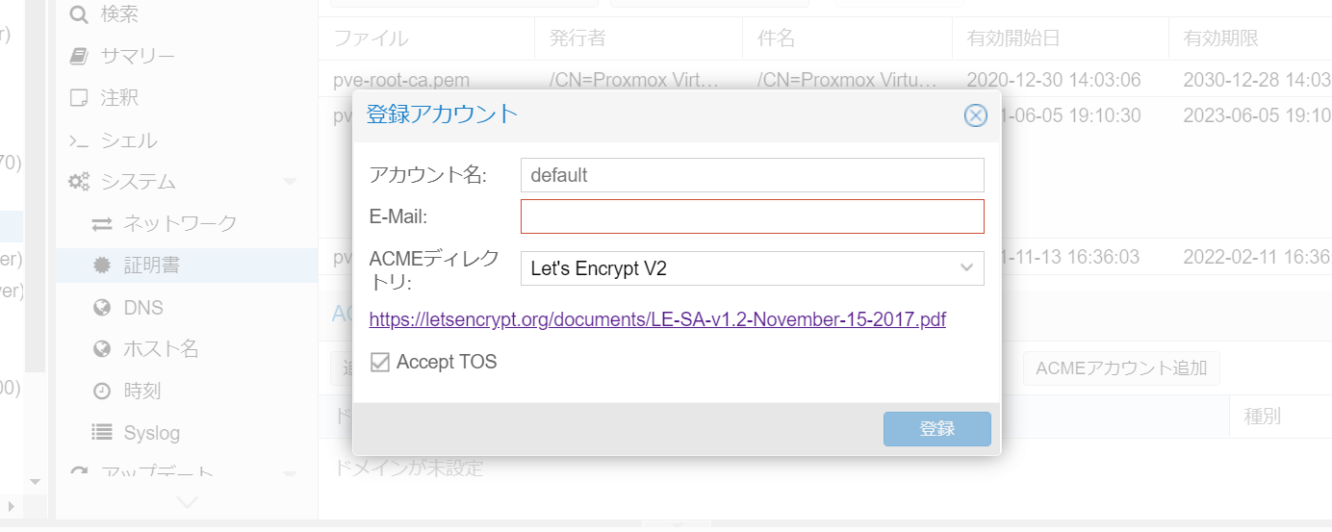The height and width of the screenshot is (532, 1332).
Task: Open DNS globe icon entry
Action: click(x=102, y=308)
